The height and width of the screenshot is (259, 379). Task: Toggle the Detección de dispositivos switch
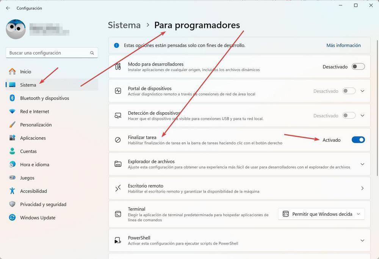coord(349,115)
